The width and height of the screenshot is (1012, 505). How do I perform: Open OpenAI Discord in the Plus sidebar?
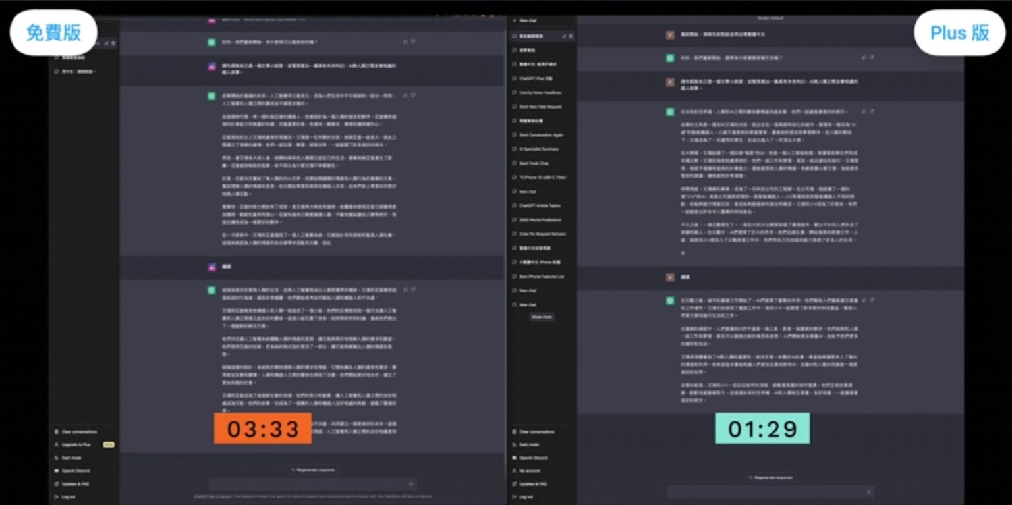point(533,458)
